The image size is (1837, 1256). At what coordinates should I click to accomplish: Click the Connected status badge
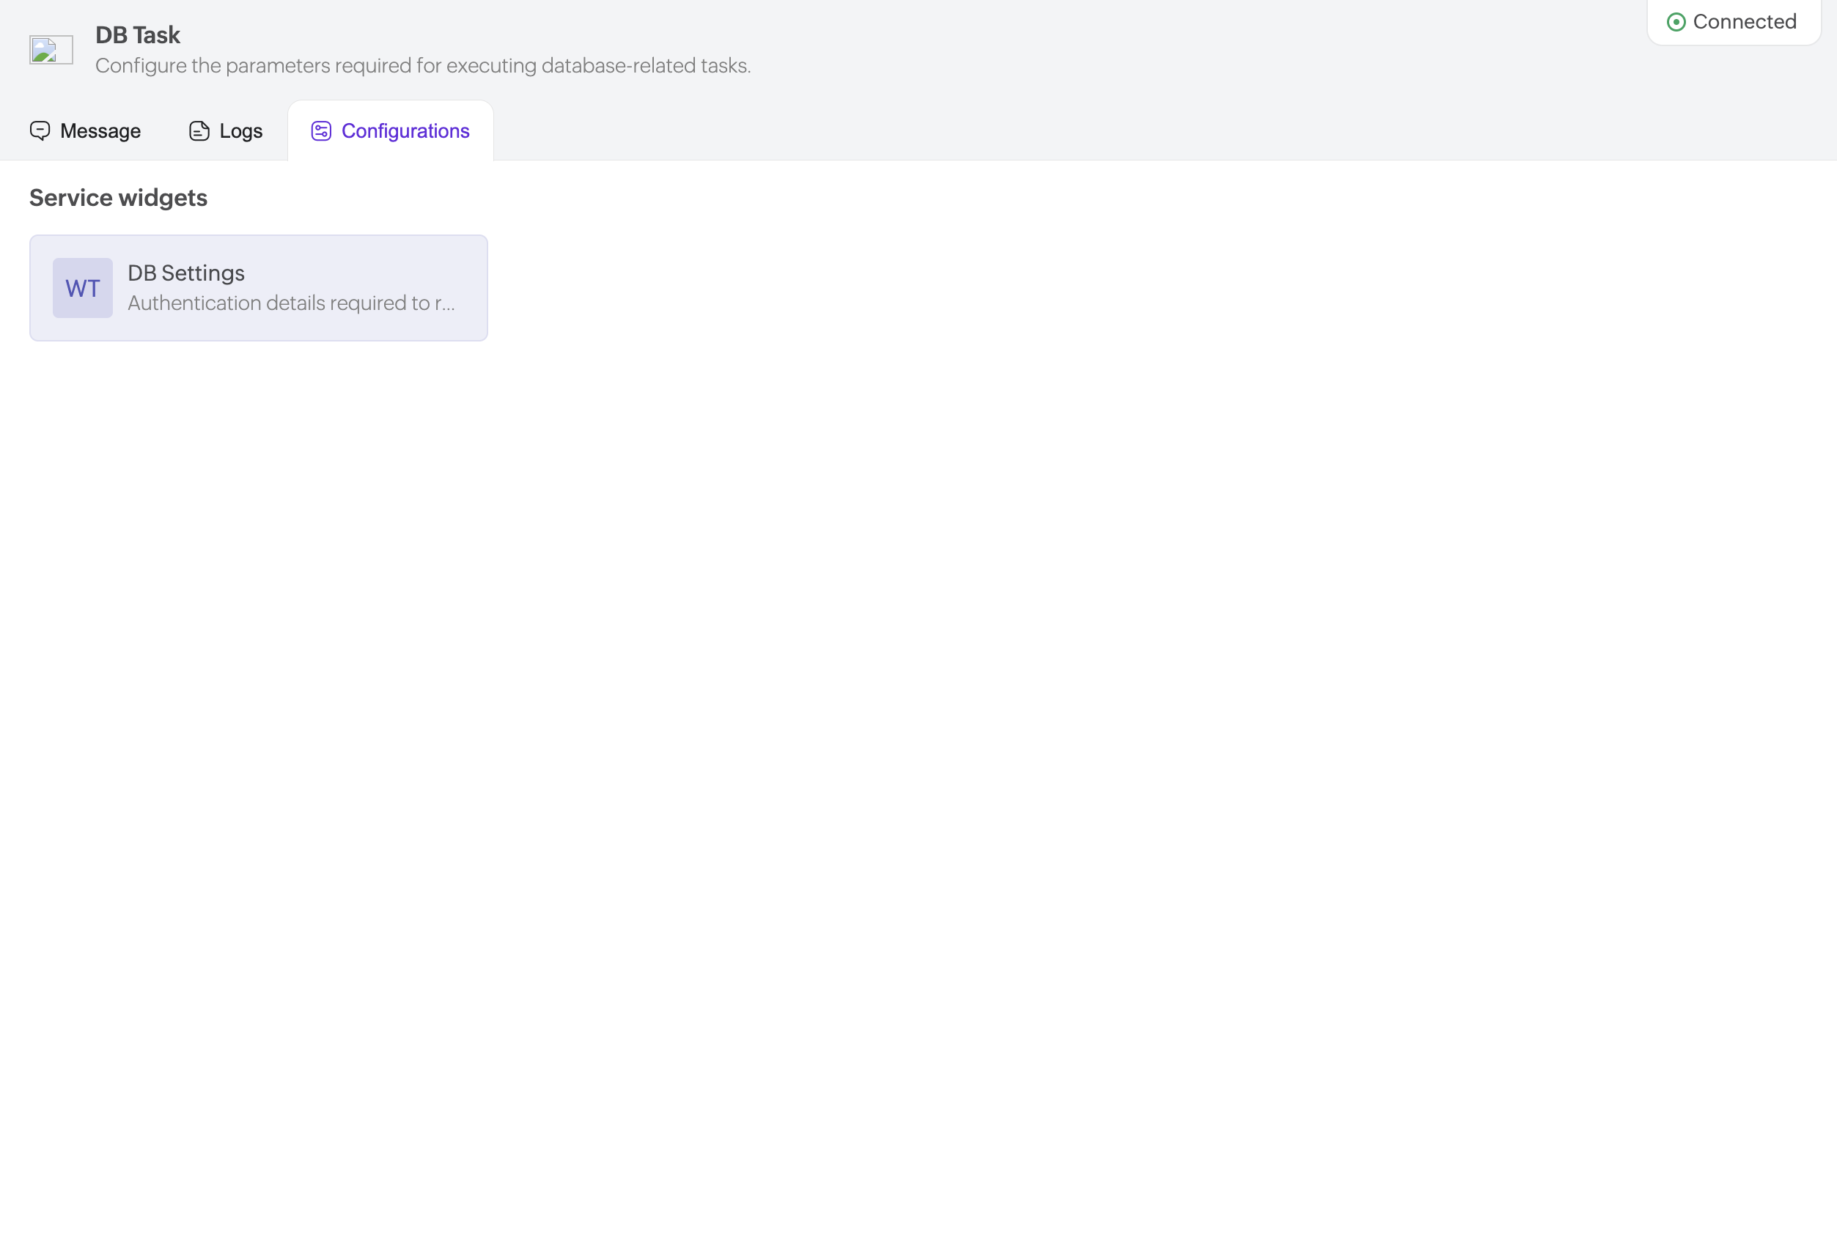coord(1734,22)
